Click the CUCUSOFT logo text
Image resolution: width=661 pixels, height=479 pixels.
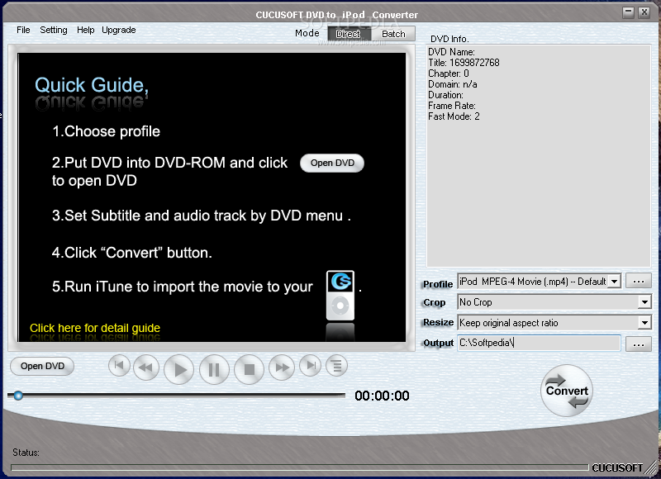tap(617, 467)
